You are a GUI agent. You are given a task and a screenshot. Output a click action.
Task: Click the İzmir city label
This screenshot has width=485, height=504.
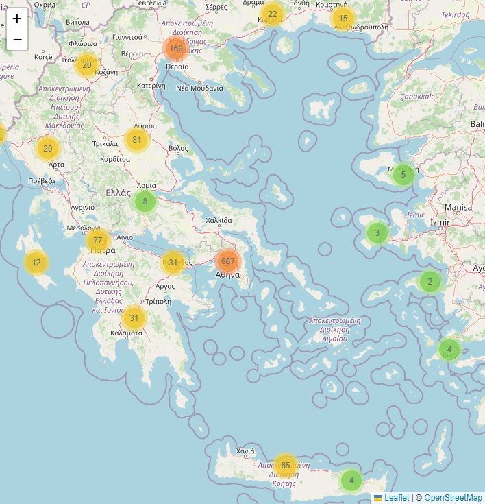click(x=440, y=222)
